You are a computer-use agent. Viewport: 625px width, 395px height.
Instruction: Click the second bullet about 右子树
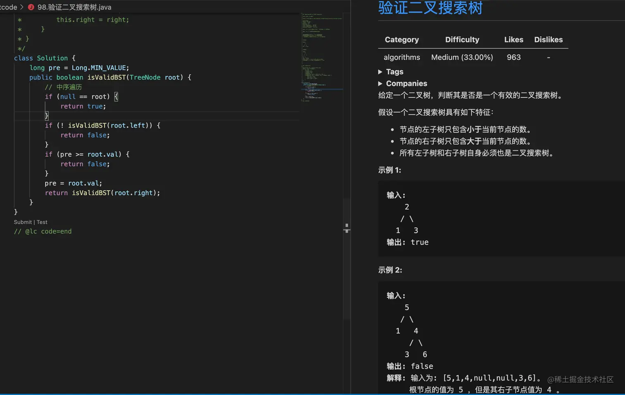[467, 141]
